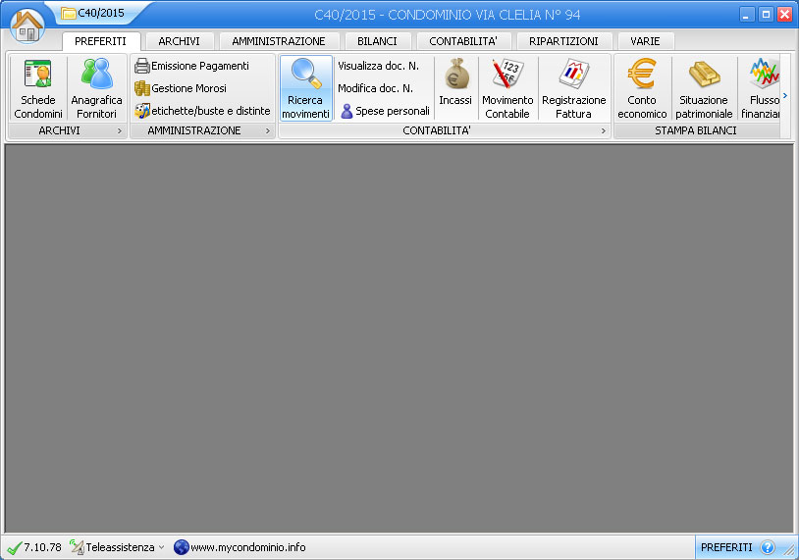
Task: Open Flusso finanziario chart
Action: [x=762, y=88]
